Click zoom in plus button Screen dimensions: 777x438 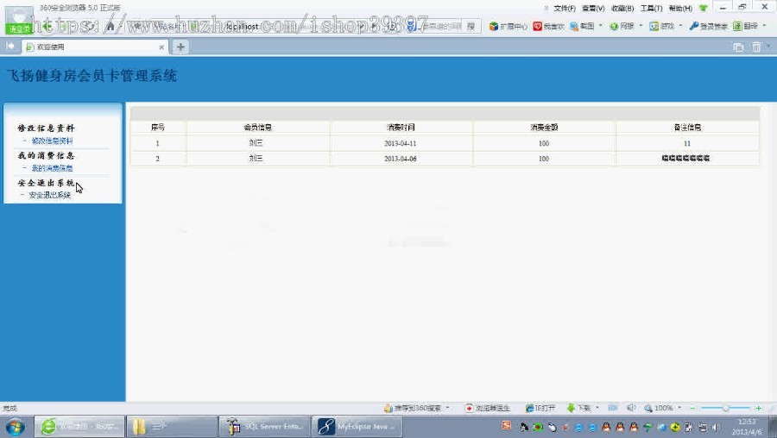[758, 409]
